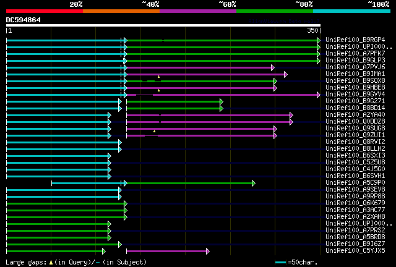Click the UniRef100_A9SEV8 entry

(355, 190)
